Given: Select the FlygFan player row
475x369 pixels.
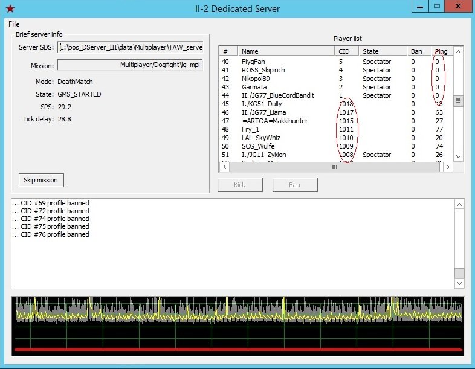Looking at the screenshot, I should tap(253, 62).
